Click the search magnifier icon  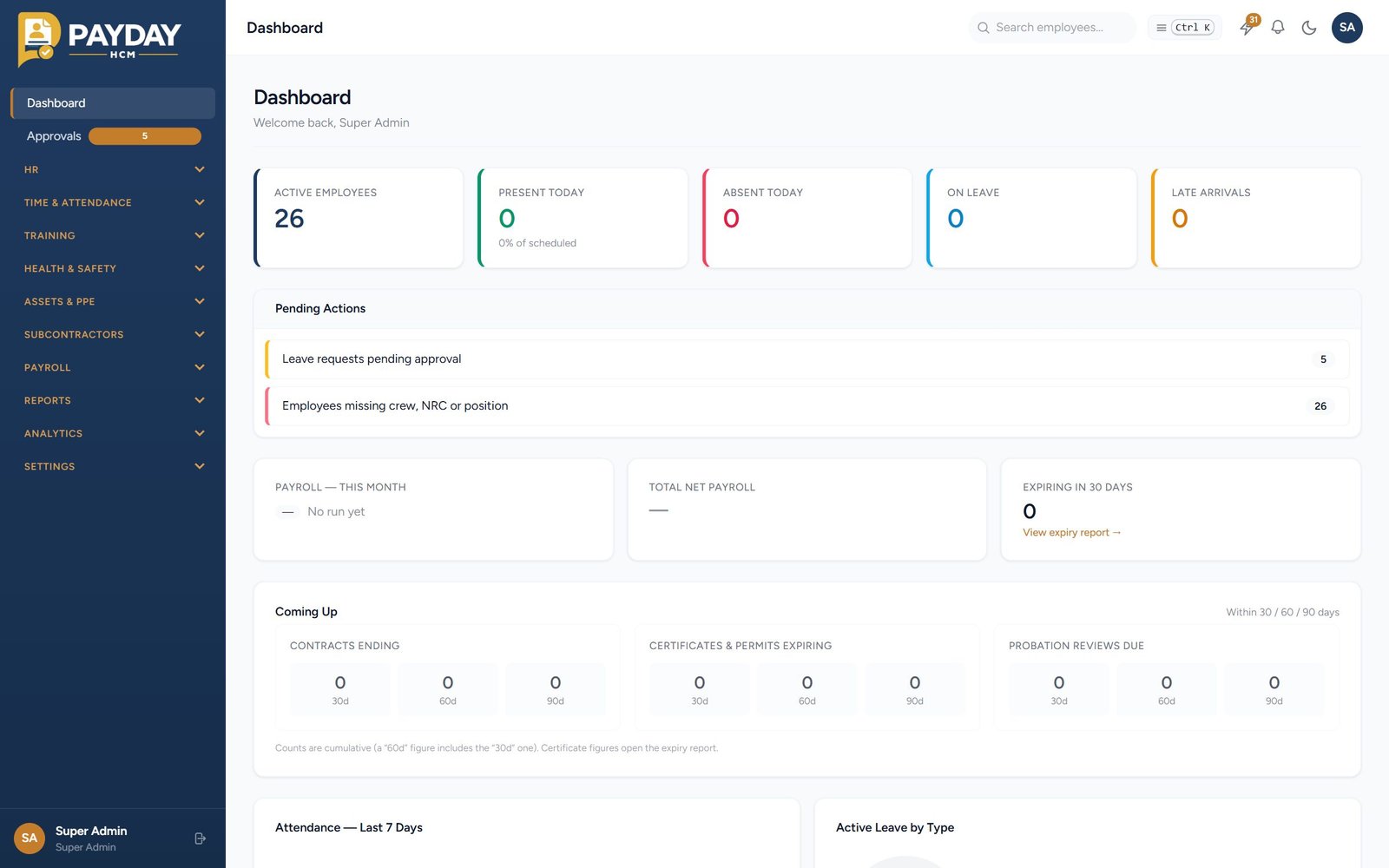984,28
